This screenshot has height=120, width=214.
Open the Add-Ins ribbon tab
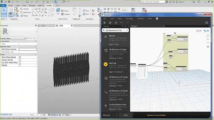[x=41, y=5]
